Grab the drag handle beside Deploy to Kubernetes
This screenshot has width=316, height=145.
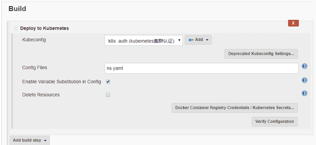(x=15, y=29)
